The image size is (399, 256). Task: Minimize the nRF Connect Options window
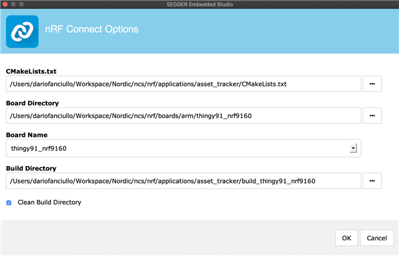(13, 4)
